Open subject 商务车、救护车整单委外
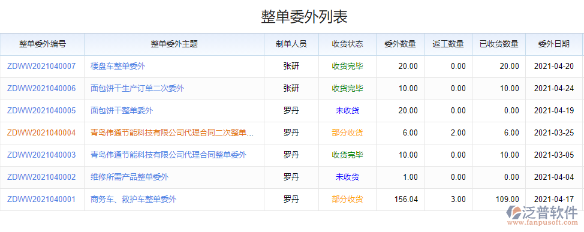The height and width of the screenshot is (232, 584). [133, 200]
